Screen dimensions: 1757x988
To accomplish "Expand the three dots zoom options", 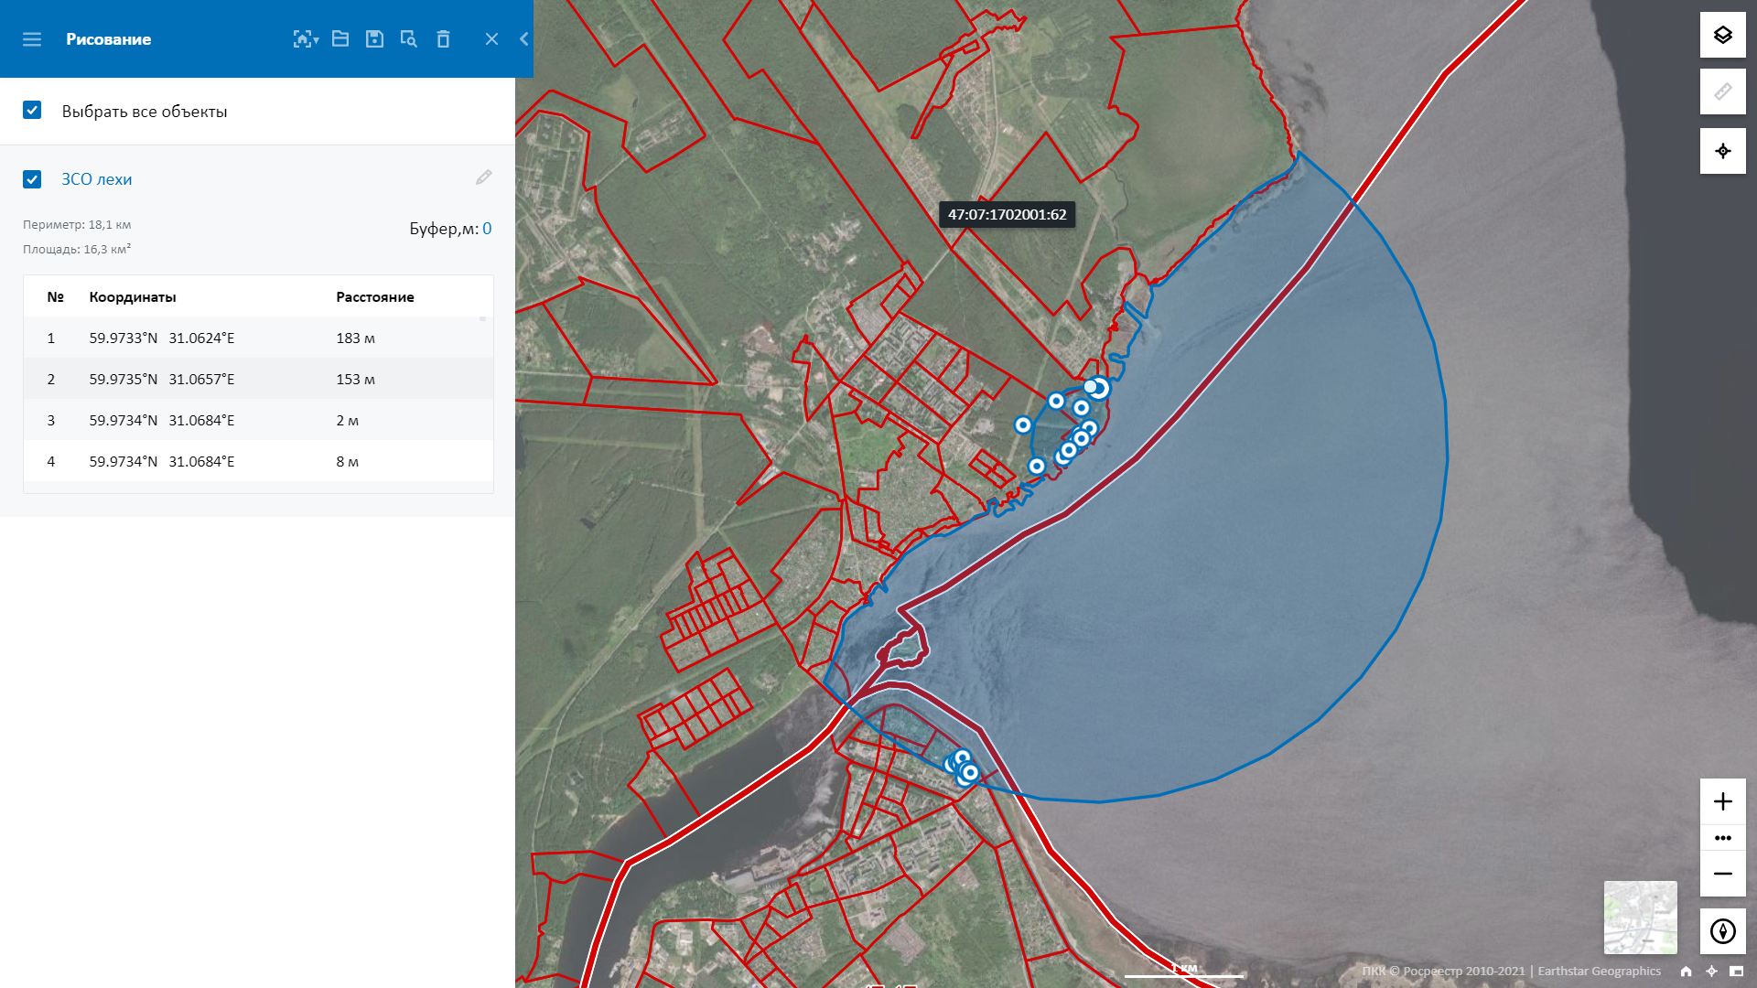I will (x=1722, y=838).
